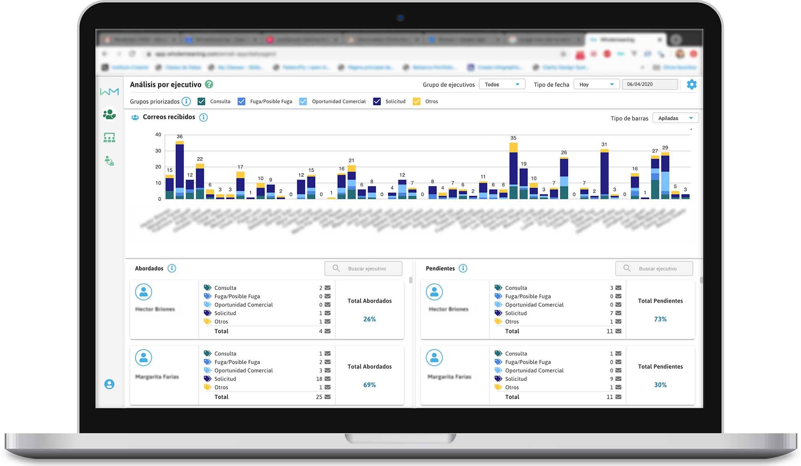Click the green help icon beside the title

pyautogui.click(x=209, y=84)
